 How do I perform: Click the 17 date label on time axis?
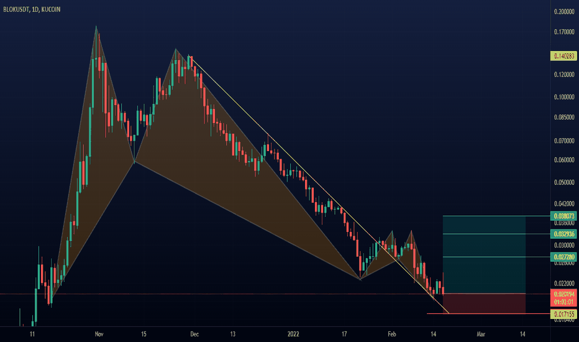coord(344,335)
